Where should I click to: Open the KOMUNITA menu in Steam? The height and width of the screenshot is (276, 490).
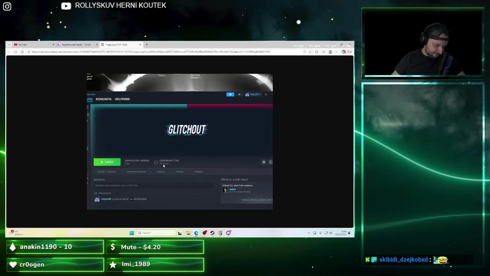(x=104, y=99)
